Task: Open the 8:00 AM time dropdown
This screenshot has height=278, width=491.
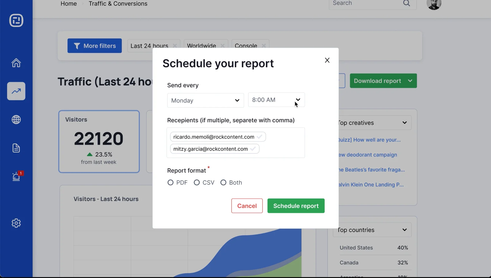Action: [276, 100]
